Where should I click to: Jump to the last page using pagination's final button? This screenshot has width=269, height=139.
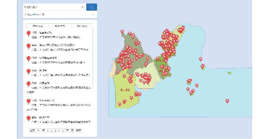click(x=79, y=130)
